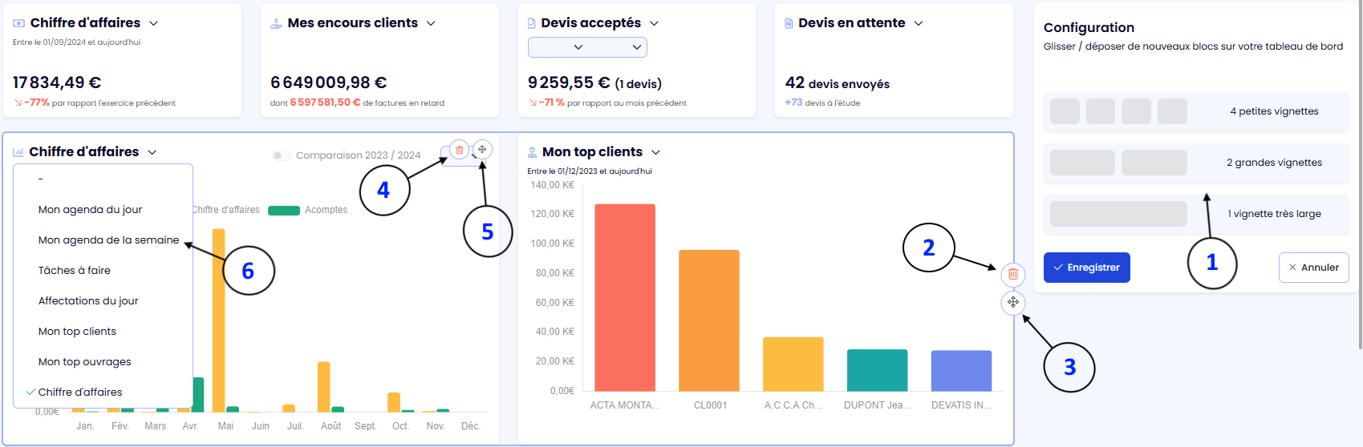Click the move icon on Chiffre d'affaires chart
The width and height of the screenshot is (1363, 447).
point(482,150)
